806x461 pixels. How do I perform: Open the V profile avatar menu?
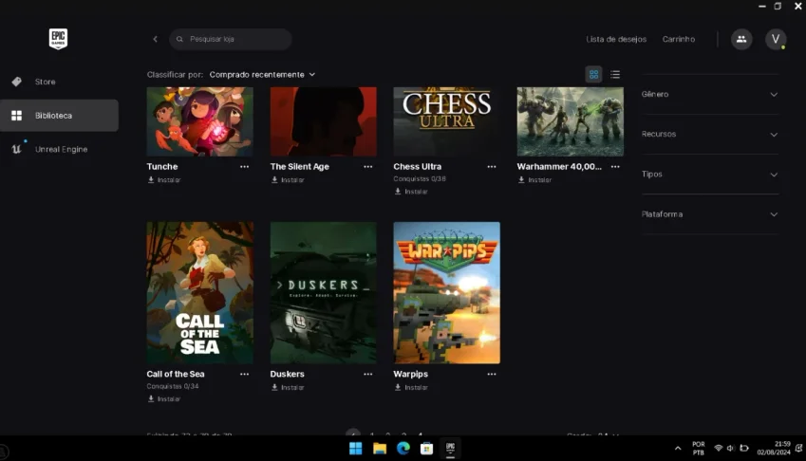[x=776, y=39]
